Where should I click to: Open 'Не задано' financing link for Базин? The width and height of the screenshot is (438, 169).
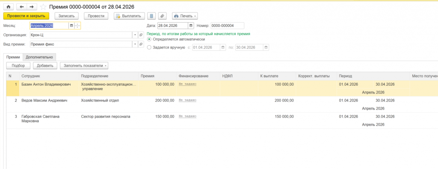pos(187,84)
